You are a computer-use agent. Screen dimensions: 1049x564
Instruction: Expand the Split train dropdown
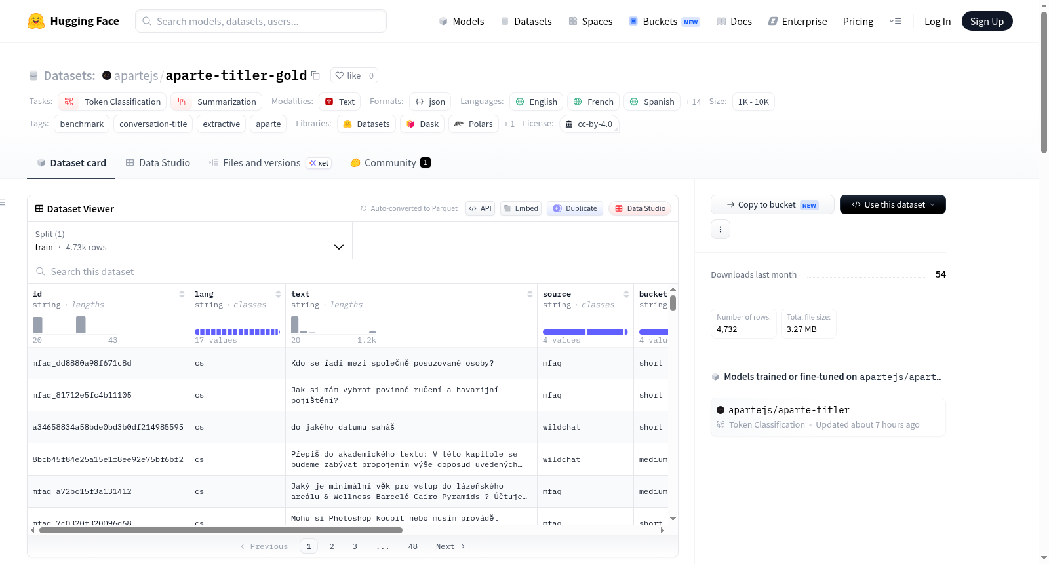click(x=190, y=240)
